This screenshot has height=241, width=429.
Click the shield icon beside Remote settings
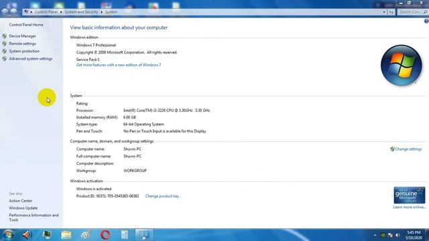pos(5,44)
